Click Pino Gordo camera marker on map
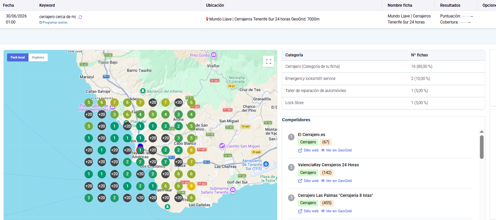This screenshot has height=220, width=496. pos(214,54)
